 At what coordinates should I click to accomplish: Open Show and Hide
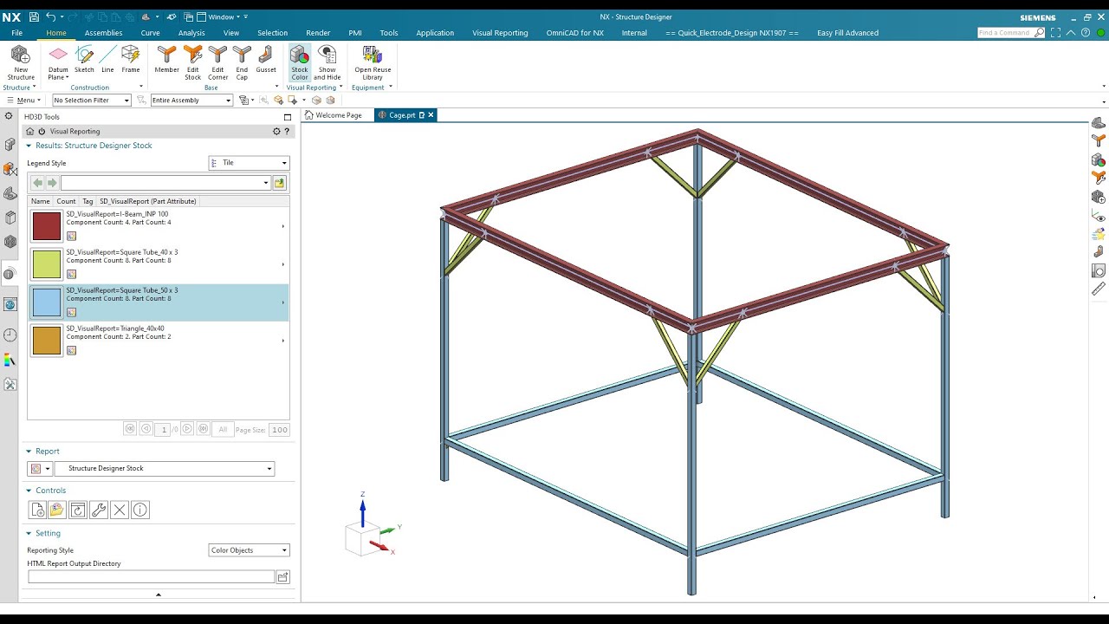point(327,62)
